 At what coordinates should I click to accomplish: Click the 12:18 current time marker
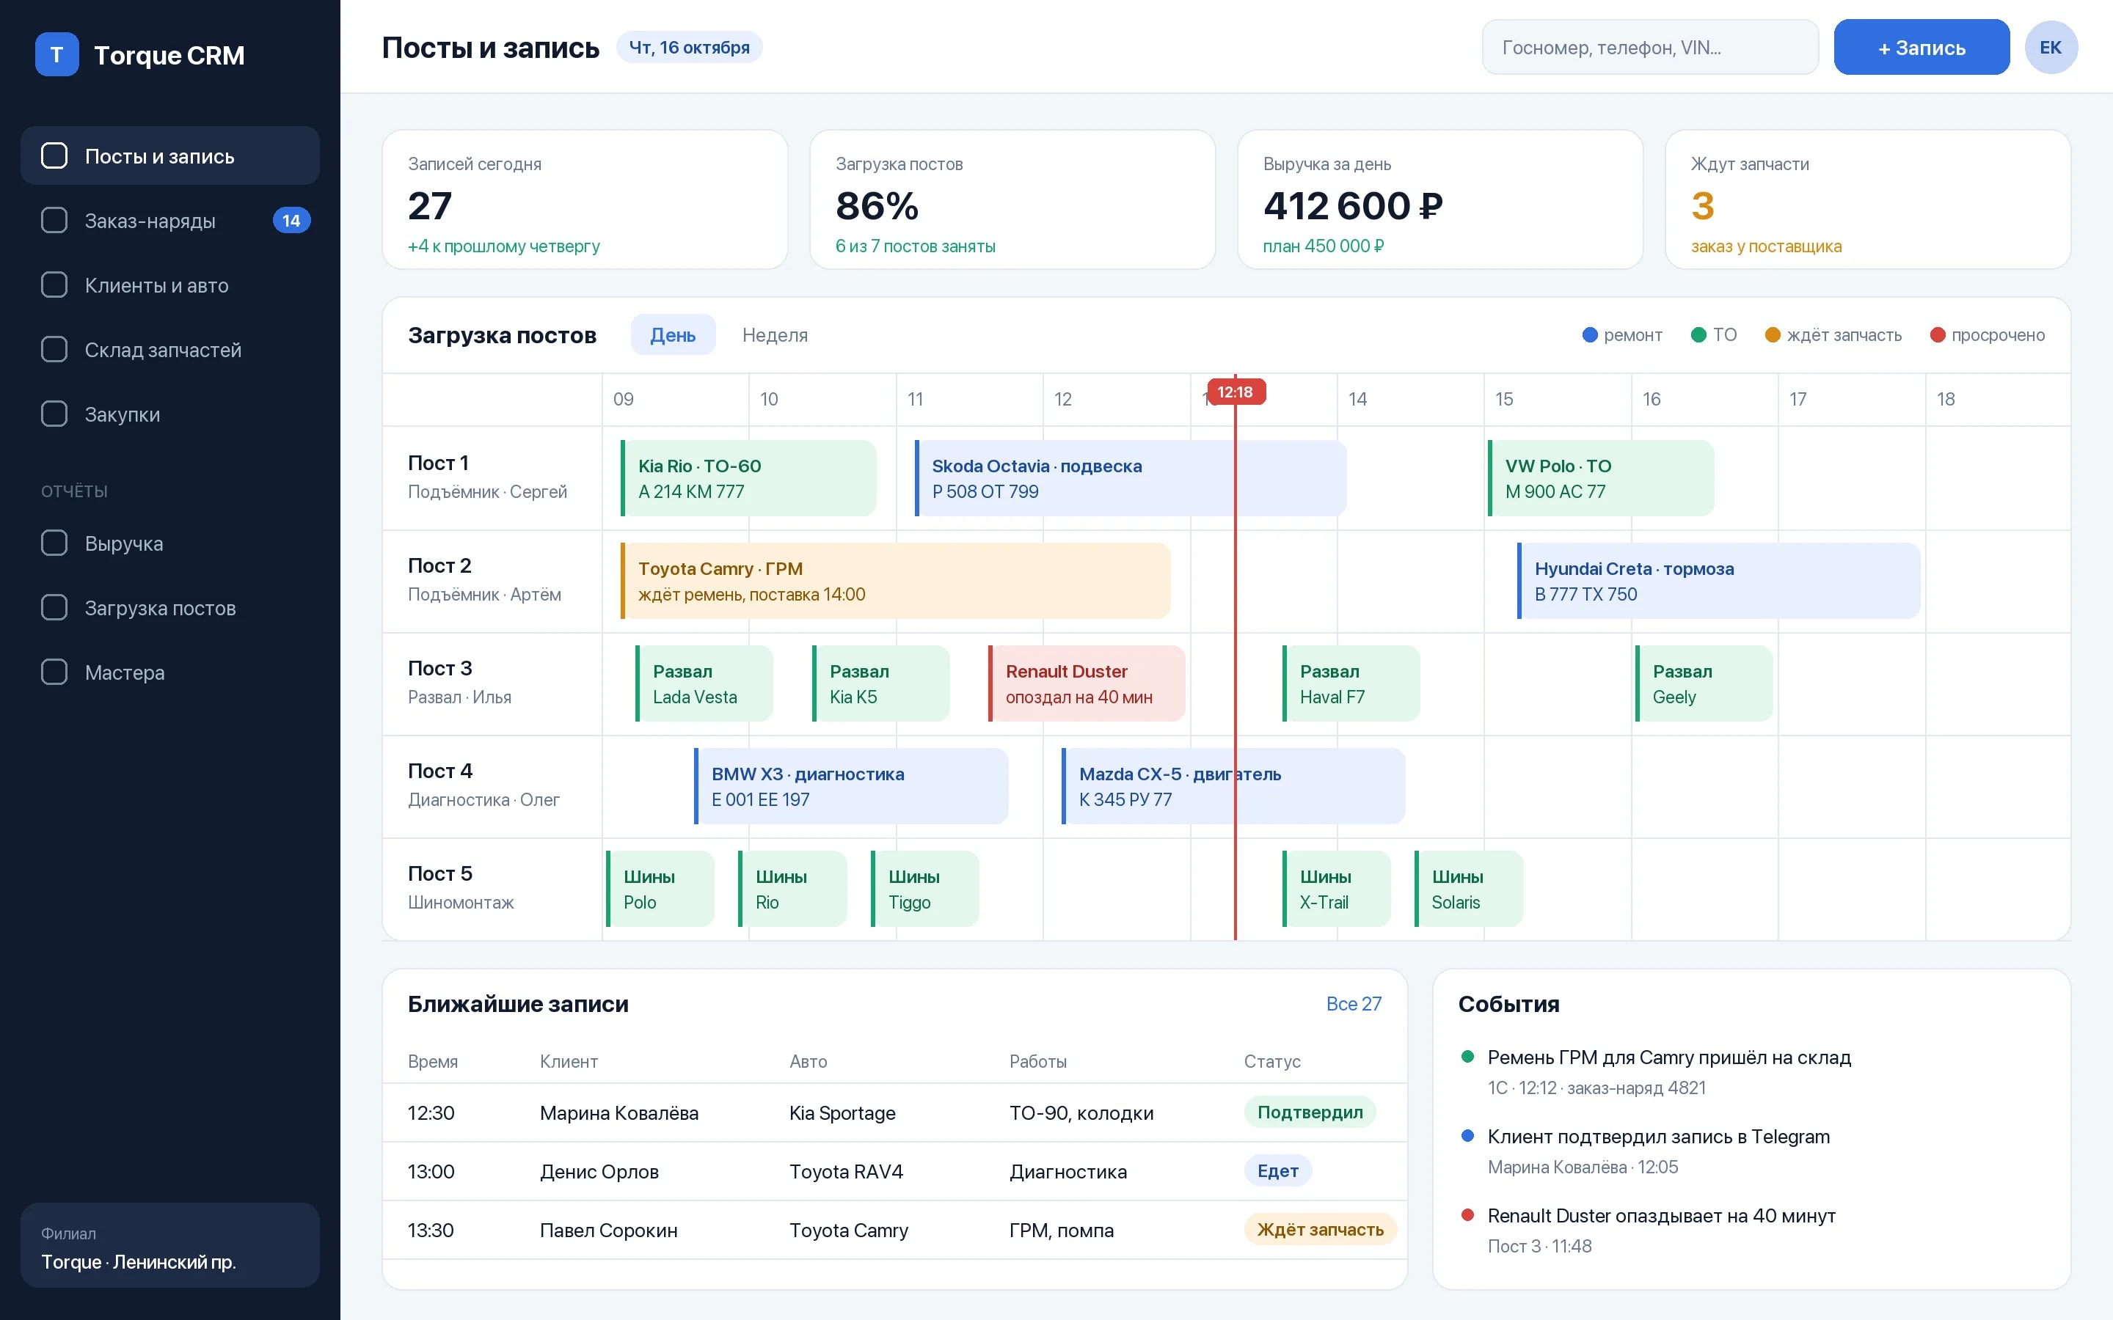(1236, 392)
